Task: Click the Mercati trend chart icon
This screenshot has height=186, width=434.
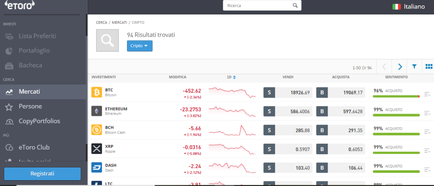Action: (x=9, y=92)
